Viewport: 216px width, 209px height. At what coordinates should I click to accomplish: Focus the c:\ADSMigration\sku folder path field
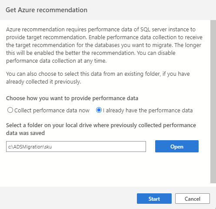[76, 147]
